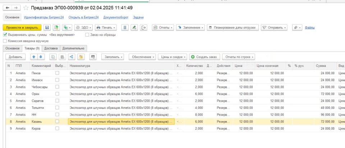Open the document movements list icon
345x148 pixels.
click(x=125, y=28)
